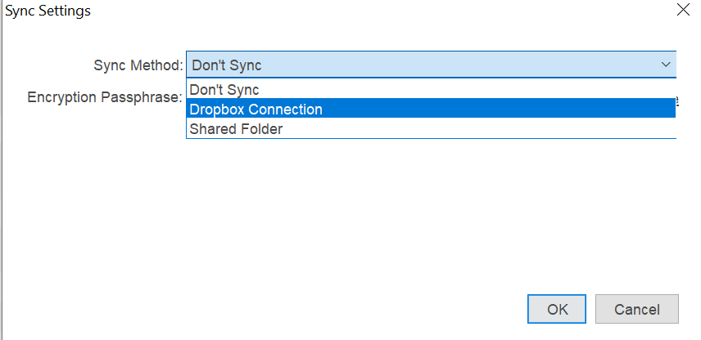Select the last list entry, Shared Folder

(431, 128)
